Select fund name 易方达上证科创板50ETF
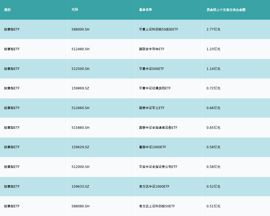Viewport: 270px width, 216px height. coord(157,206)
